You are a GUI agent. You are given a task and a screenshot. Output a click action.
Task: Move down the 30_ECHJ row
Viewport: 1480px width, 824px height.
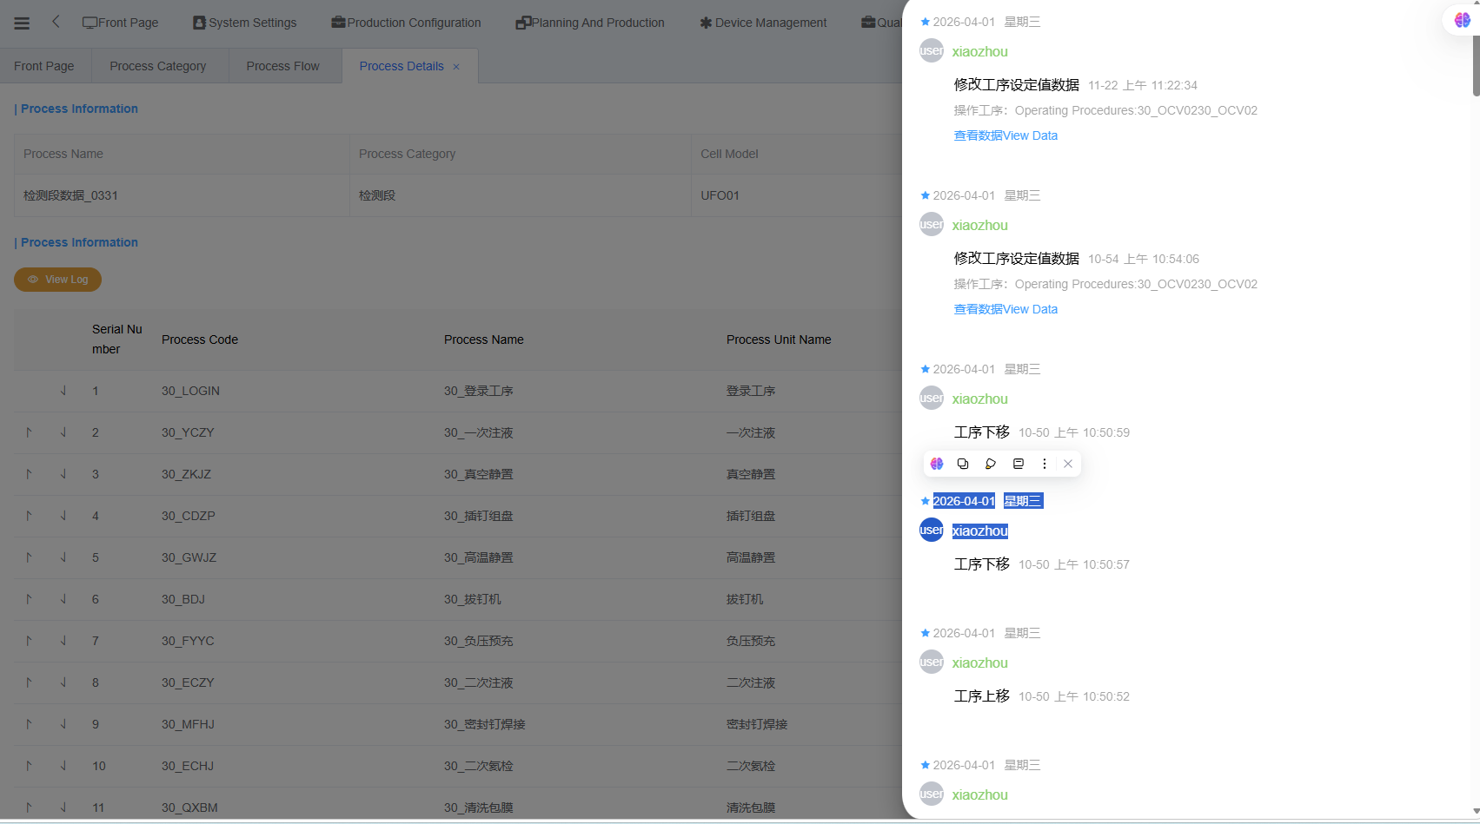click(x=63, y=766)
